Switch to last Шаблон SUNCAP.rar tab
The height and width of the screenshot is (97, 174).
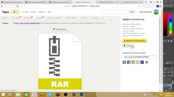click(132, 2)
